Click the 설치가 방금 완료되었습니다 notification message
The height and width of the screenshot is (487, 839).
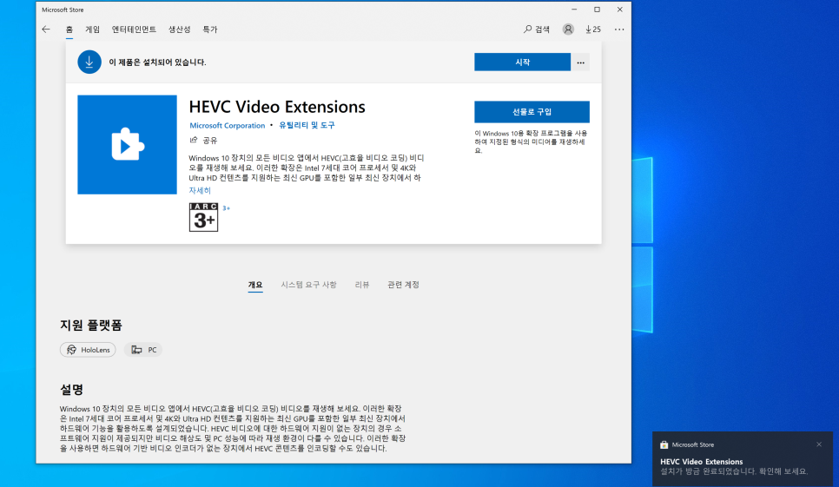(x=734, y=471)
